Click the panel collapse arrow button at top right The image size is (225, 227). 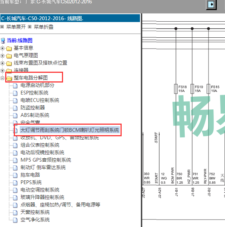pos(212,4)
